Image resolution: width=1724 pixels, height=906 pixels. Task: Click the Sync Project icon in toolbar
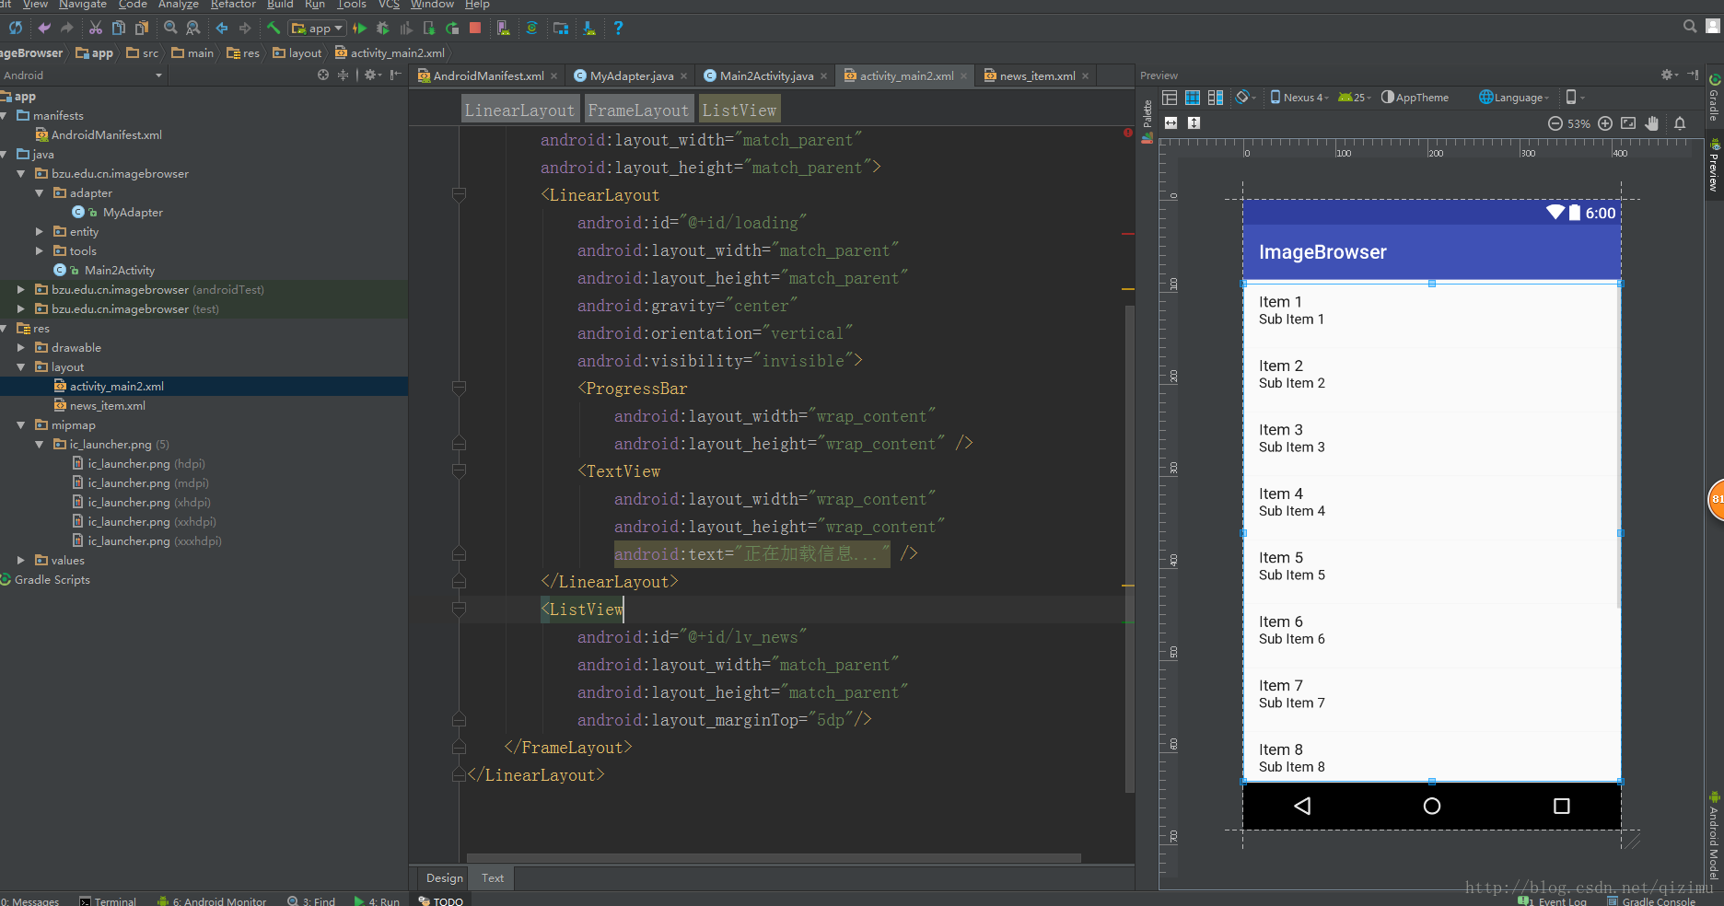coord(16,28)
